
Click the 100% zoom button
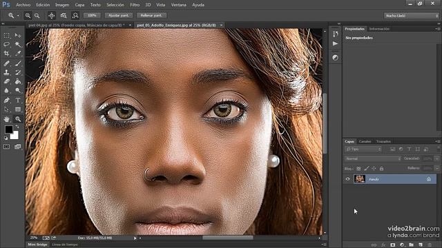pyautogui.click(x=92, y=15)
